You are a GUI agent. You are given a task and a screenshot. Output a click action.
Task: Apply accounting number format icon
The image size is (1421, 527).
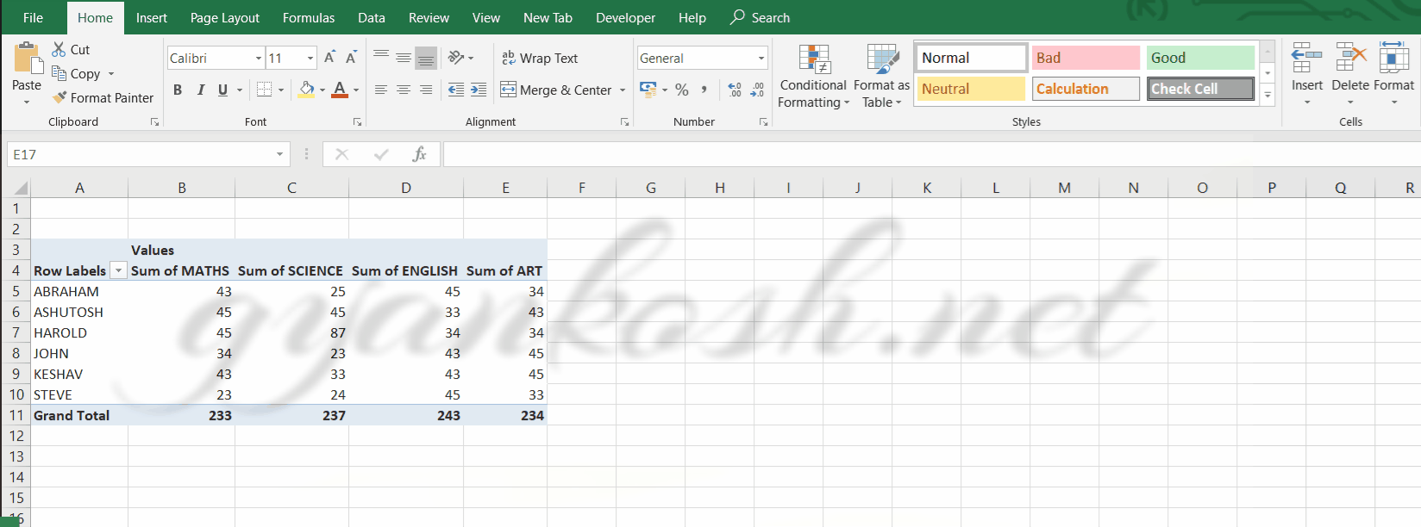648,90
